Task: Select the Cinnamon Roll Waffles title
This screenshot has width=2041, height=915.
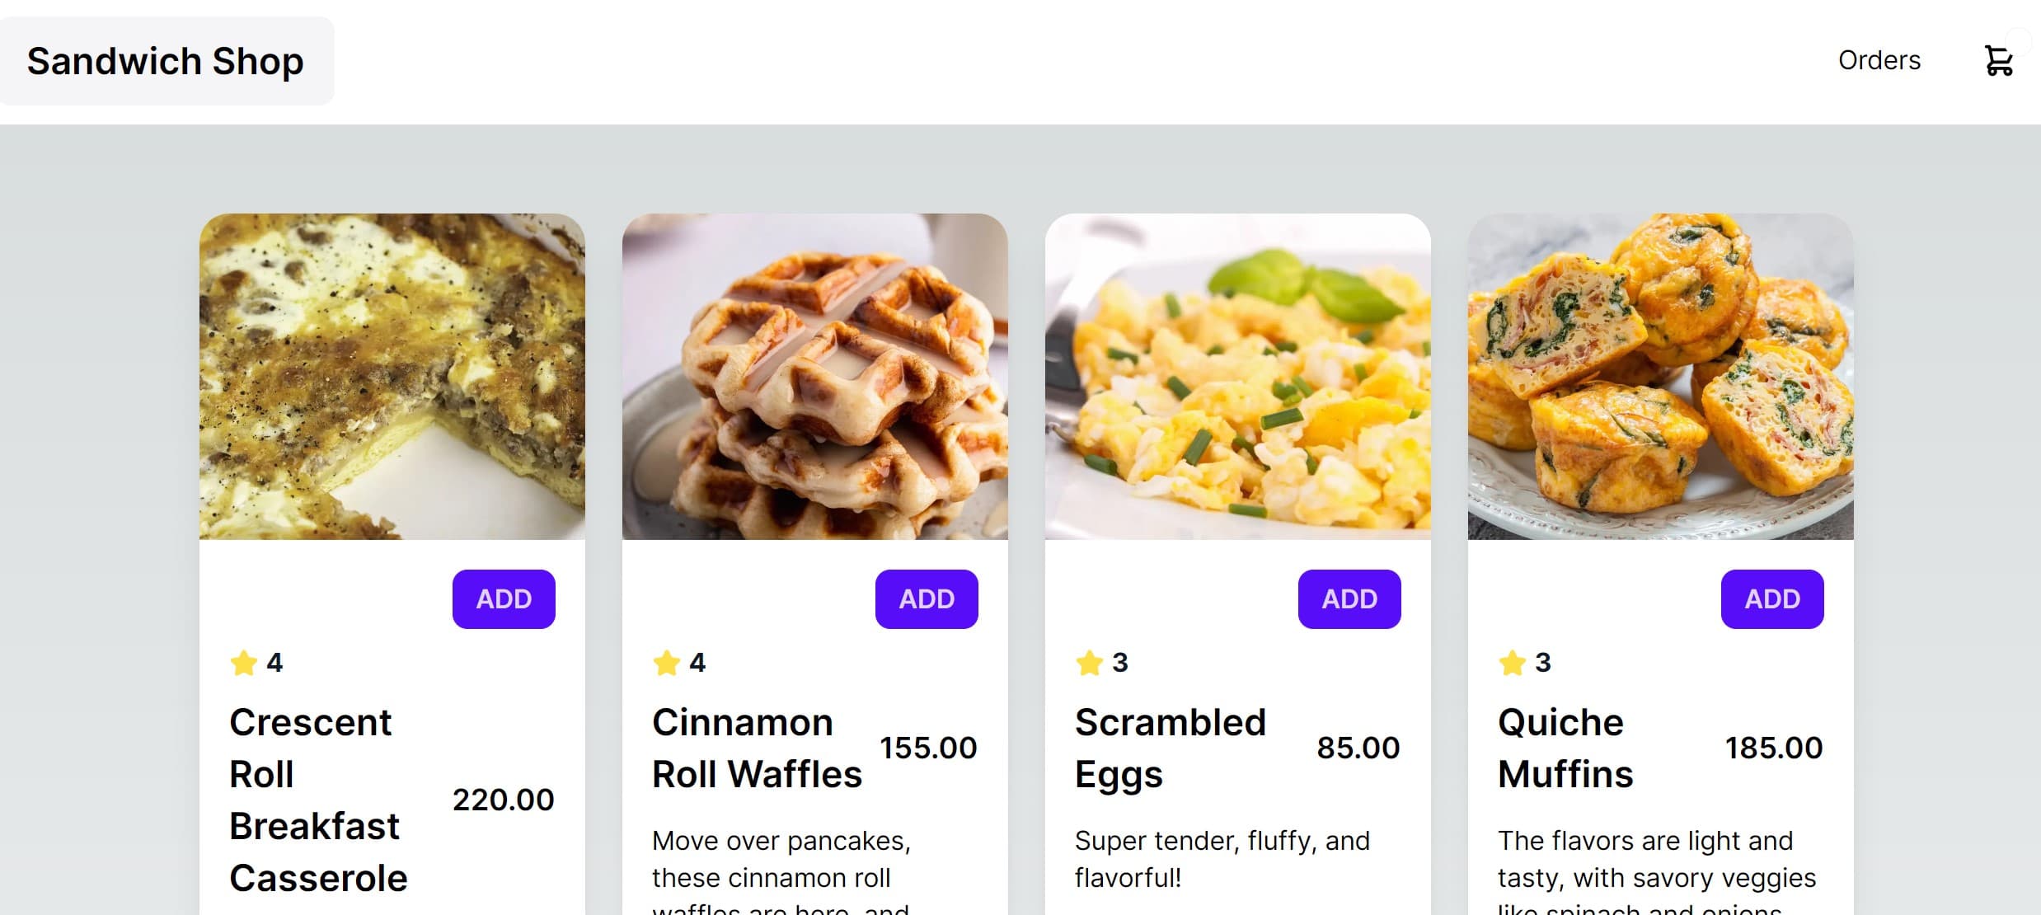Action: click(x=756, y=748)
